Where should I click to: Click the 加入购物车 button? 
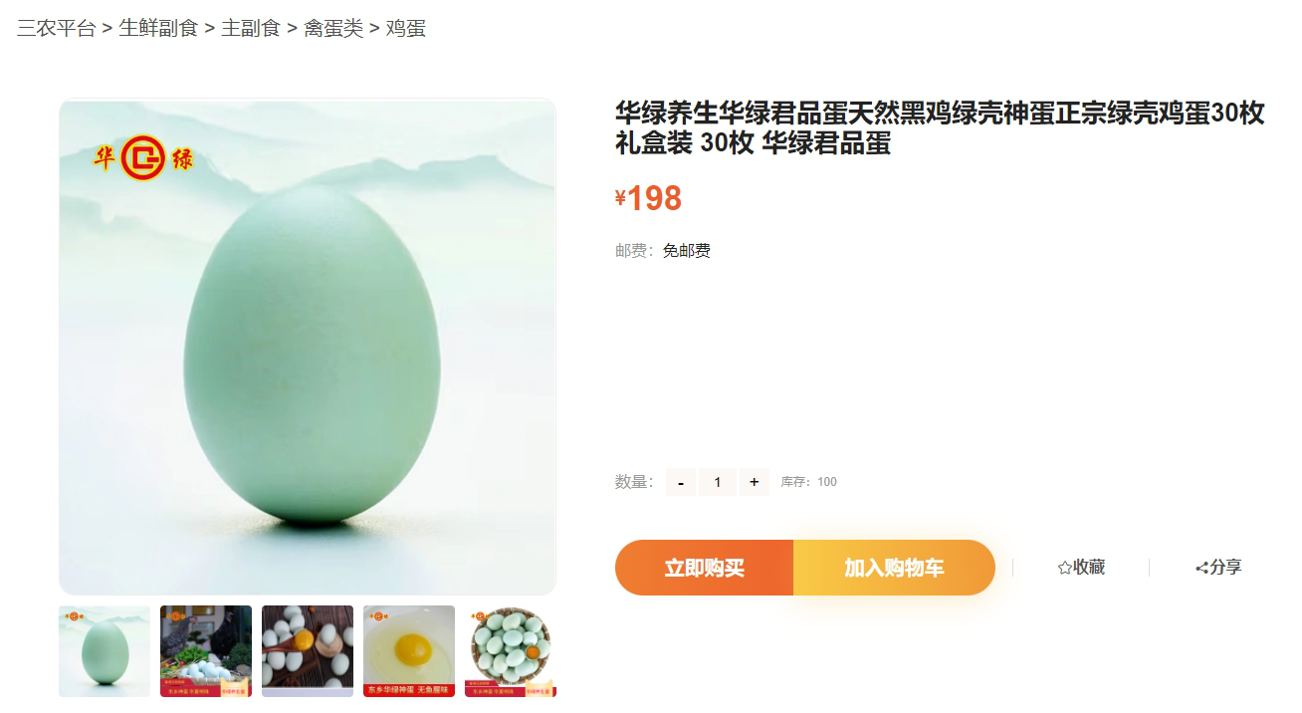coord(894,568)
